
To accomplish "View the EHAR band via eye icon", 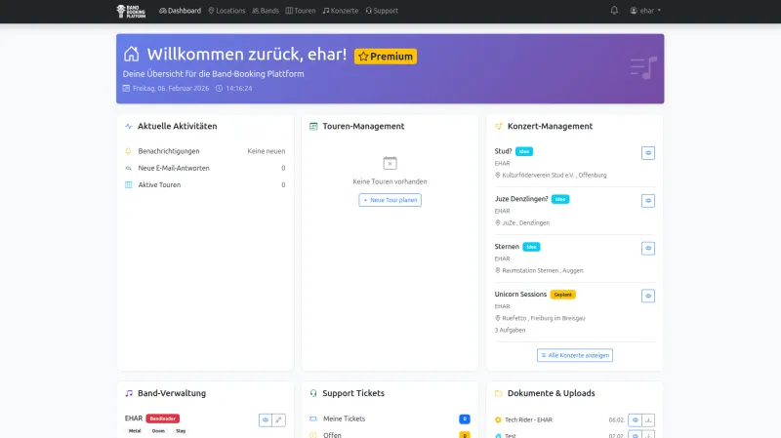I will pos(265,419).
